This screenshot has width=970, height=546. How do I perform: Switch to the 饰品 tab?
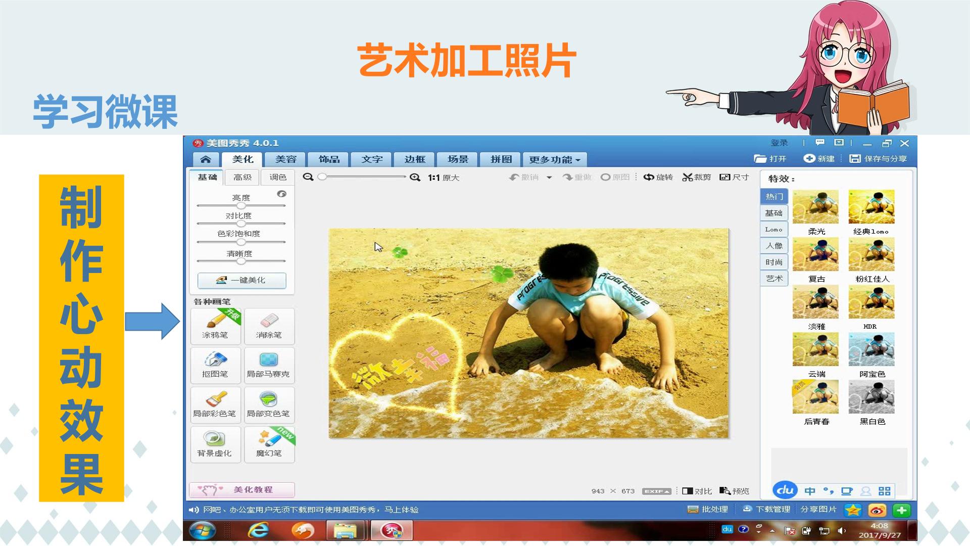tap(329, 159)
